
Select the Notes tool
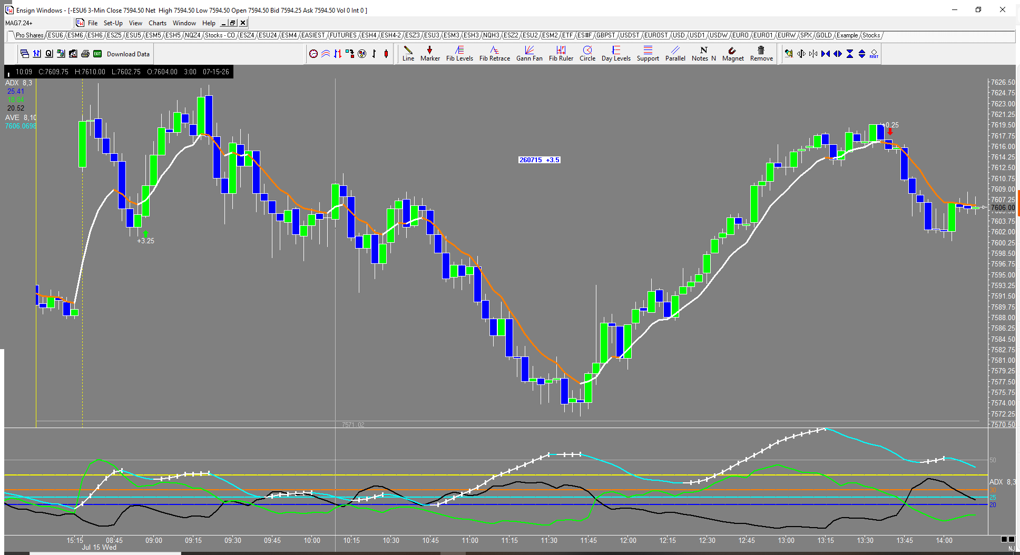click(704, 54)
